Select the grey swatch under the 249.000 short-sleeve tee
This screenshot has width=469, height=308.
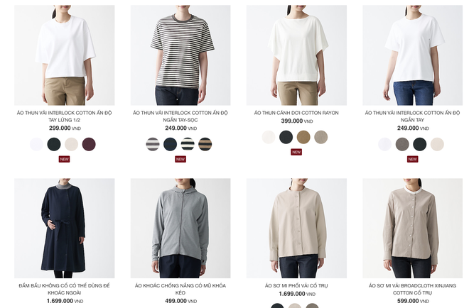click(402, 144)
